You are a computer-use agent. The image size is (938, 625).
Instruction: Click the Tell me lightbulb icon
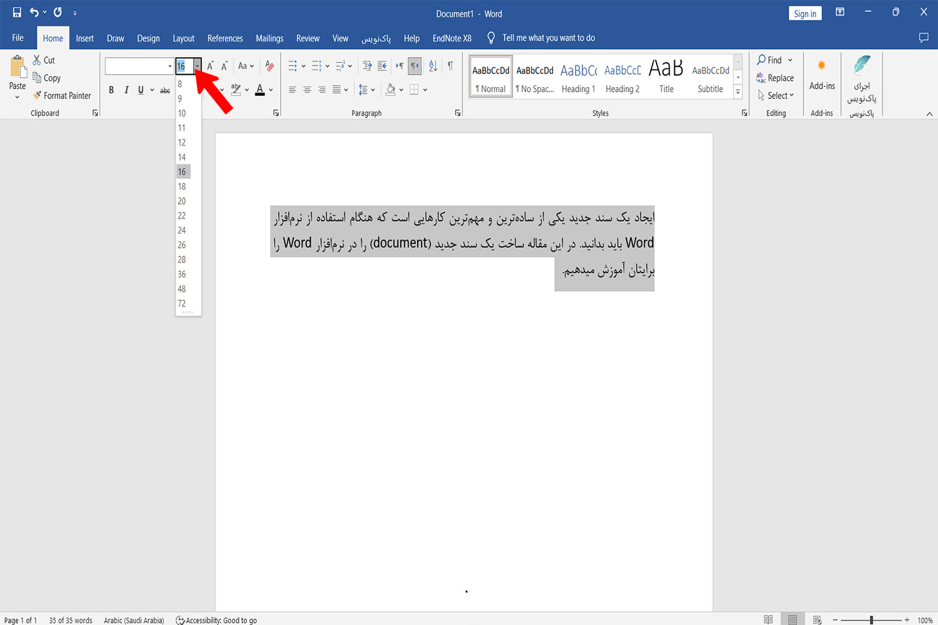[x=491, y=37]
